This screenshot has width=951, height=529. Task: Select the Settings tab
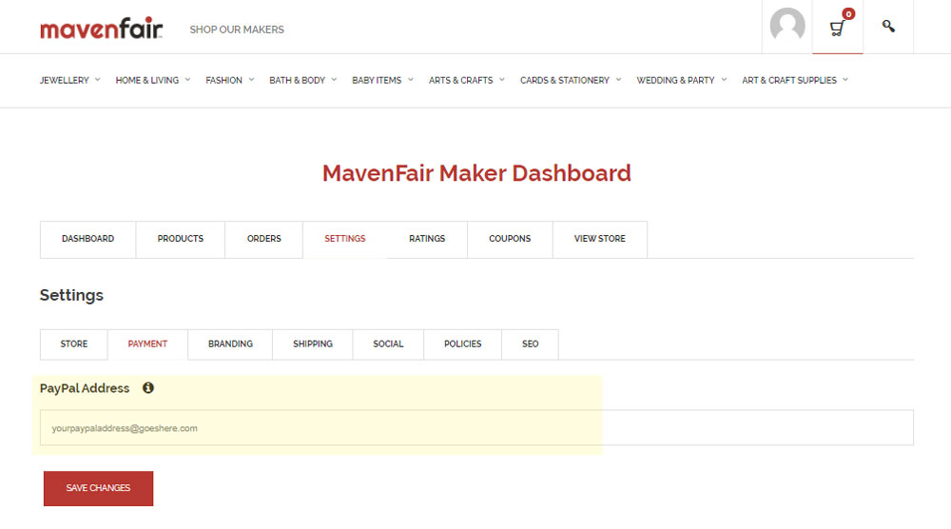click(x=345, y=239)
